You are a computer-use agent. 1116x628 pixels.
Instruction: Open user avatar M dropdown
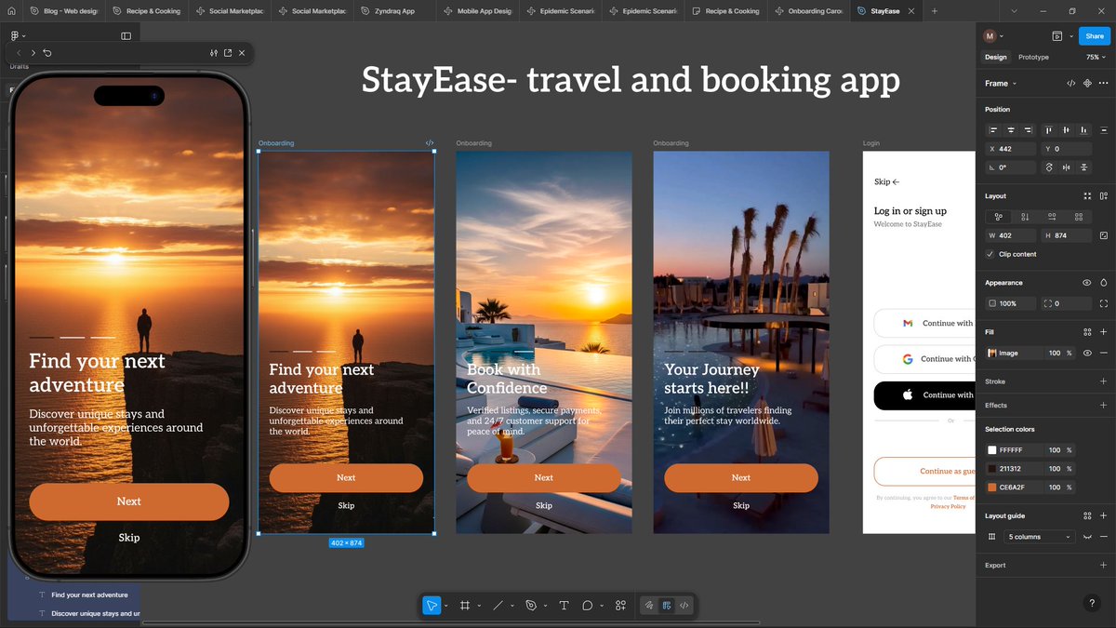coord(994,36)
